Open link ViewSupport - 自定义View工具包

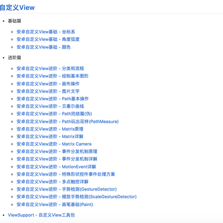coord(41,215)
